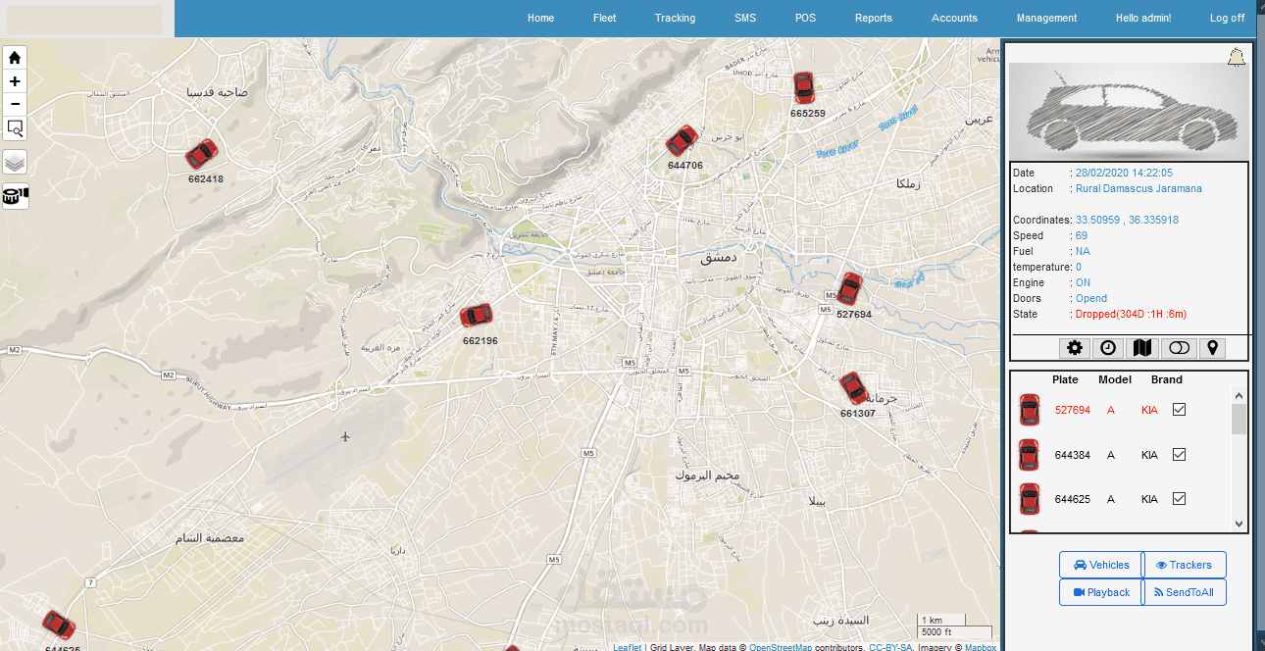Select car marker 662196 on map

477,316
